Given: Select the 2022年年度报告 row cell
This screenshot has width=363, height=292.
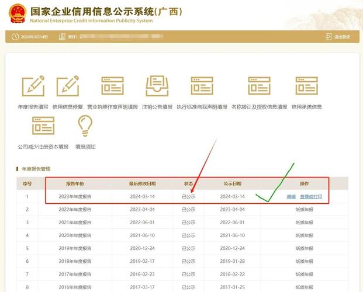Looking at the screenshot, I should [x=75, y=210].
